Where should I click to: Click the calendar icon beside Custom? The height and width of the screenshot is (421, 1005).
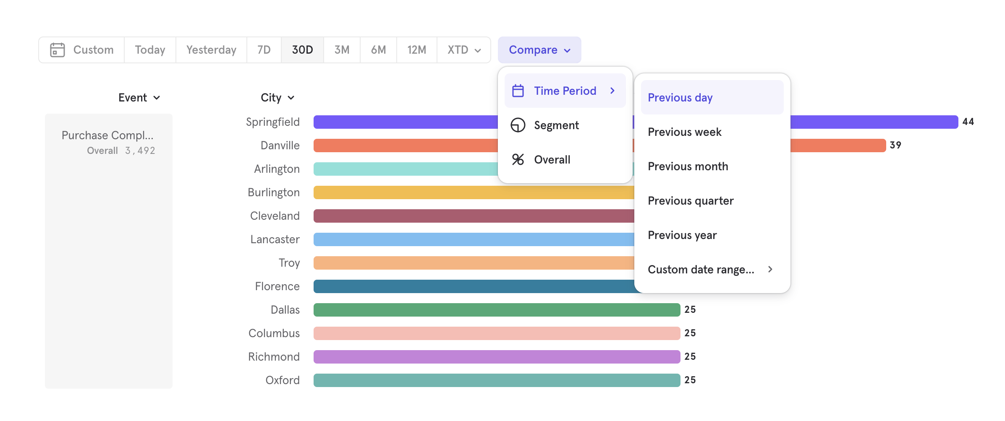pyautogui.click(x=58, y=49)
